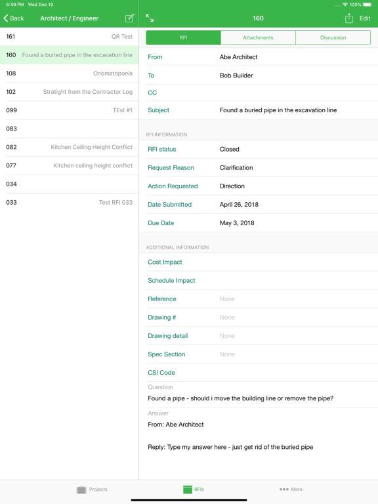Tap the Reference field

pyautogui.click(x=259, y=299)
